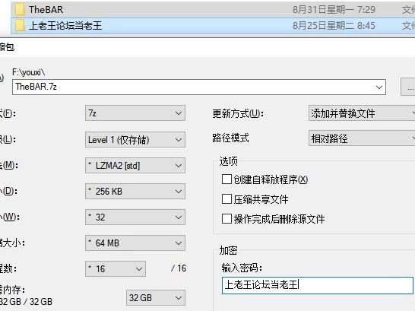Expand the 256 KB dictionary size dropdown
This screenshot has height=311, width=415.
(x=135, y=192)
